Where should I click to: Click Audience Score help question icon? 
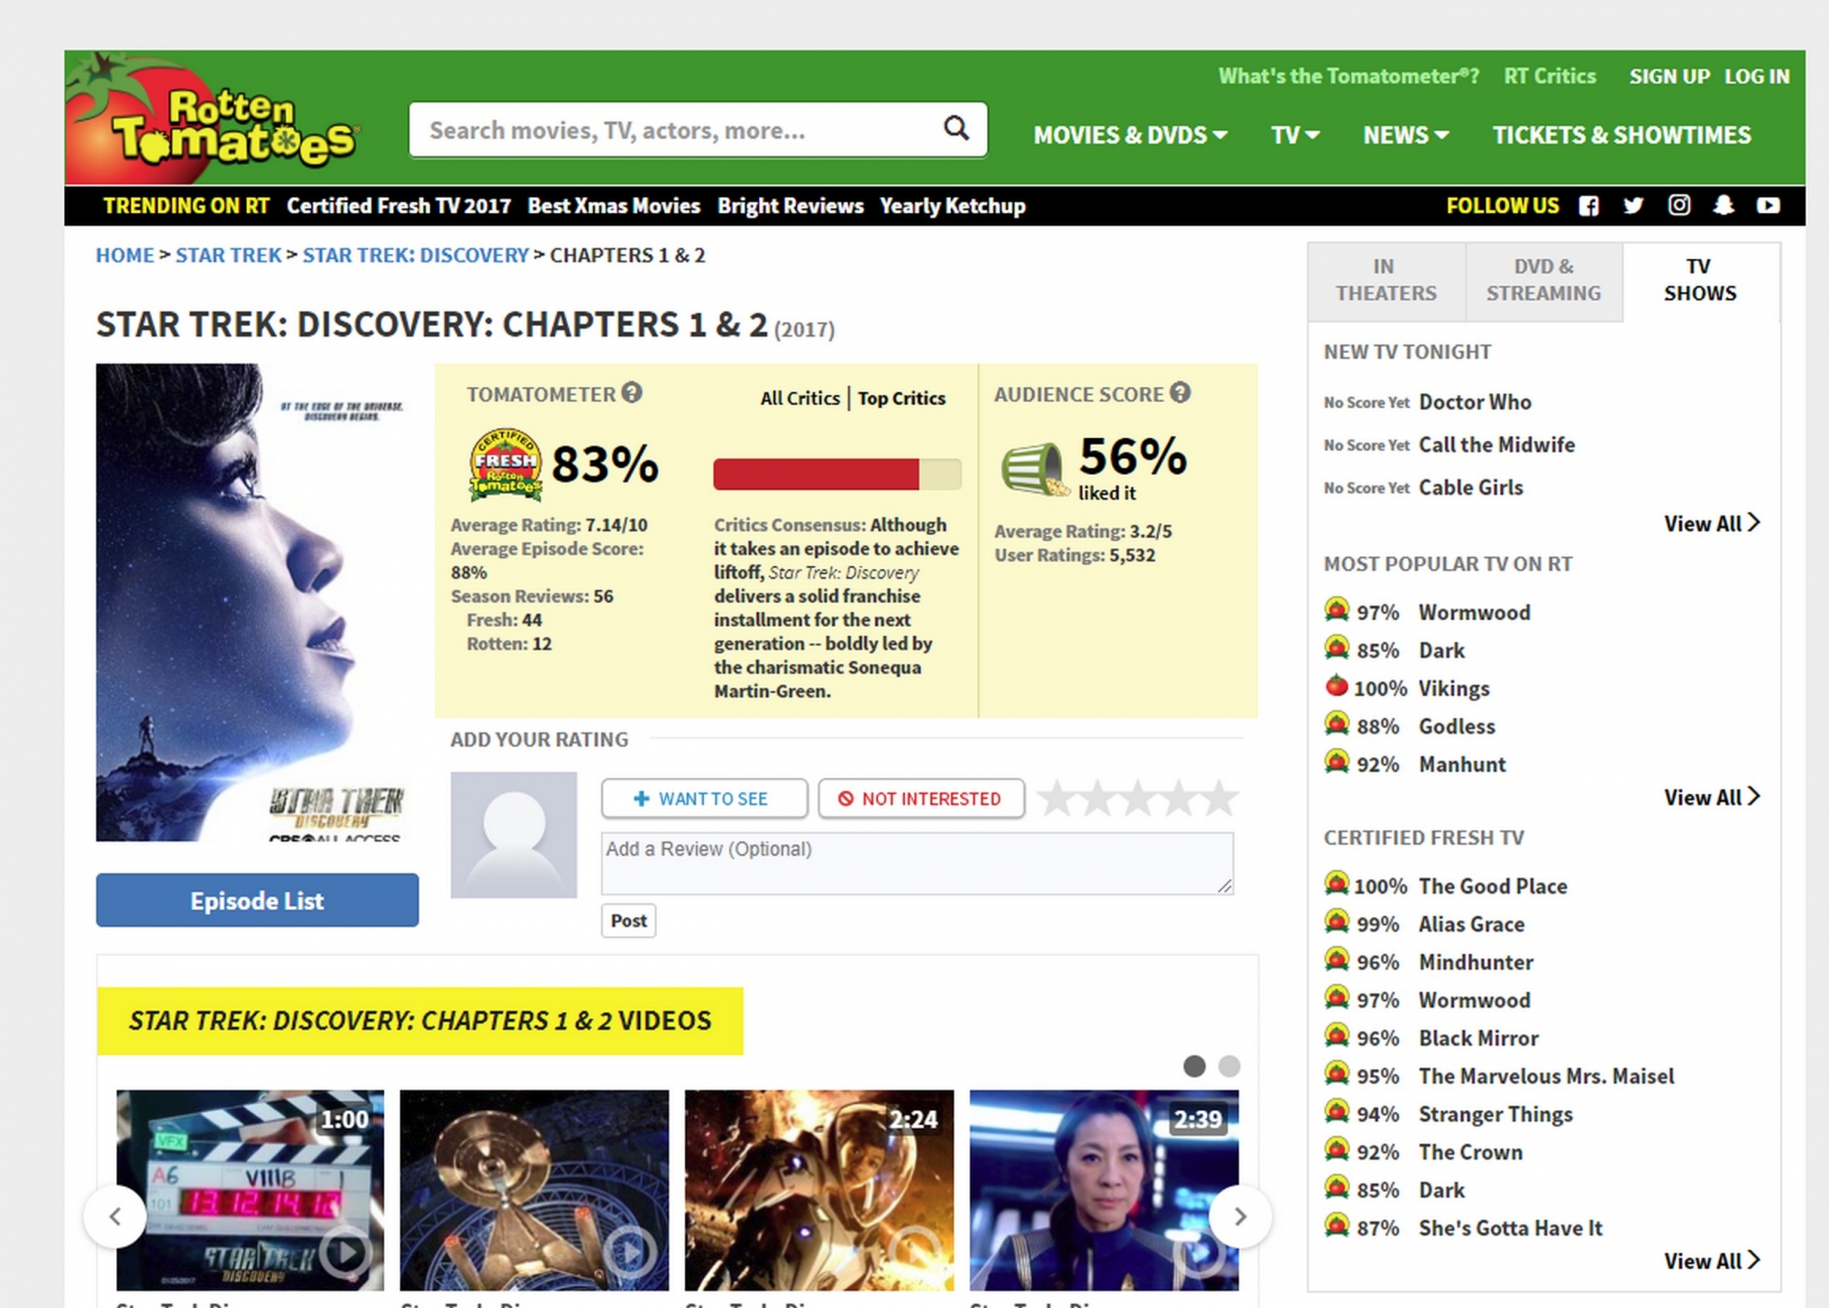[1181, 392]
